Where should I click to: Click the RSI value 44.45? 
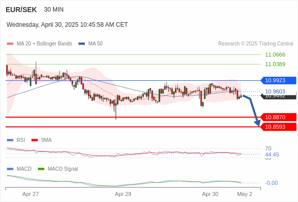(x=272, y=155)
